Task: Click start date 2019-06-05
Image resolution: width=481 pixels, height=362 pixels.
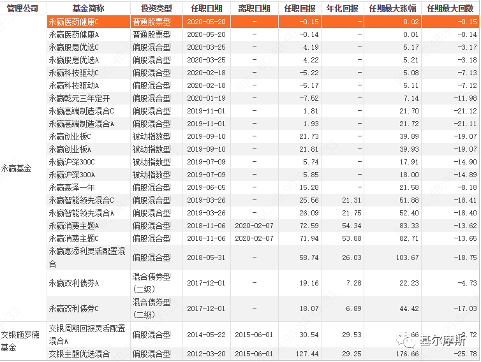Action: click(x=206, y=187)
